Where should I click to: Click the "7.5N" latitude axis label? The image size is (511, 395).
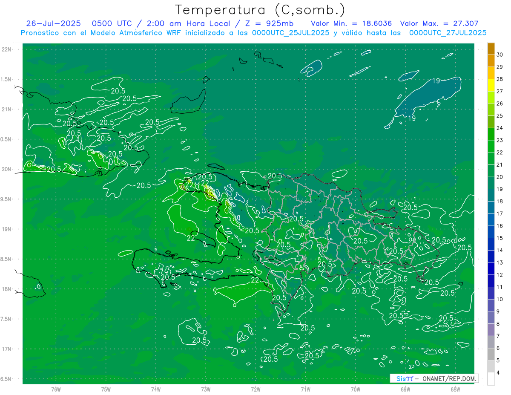6,319
